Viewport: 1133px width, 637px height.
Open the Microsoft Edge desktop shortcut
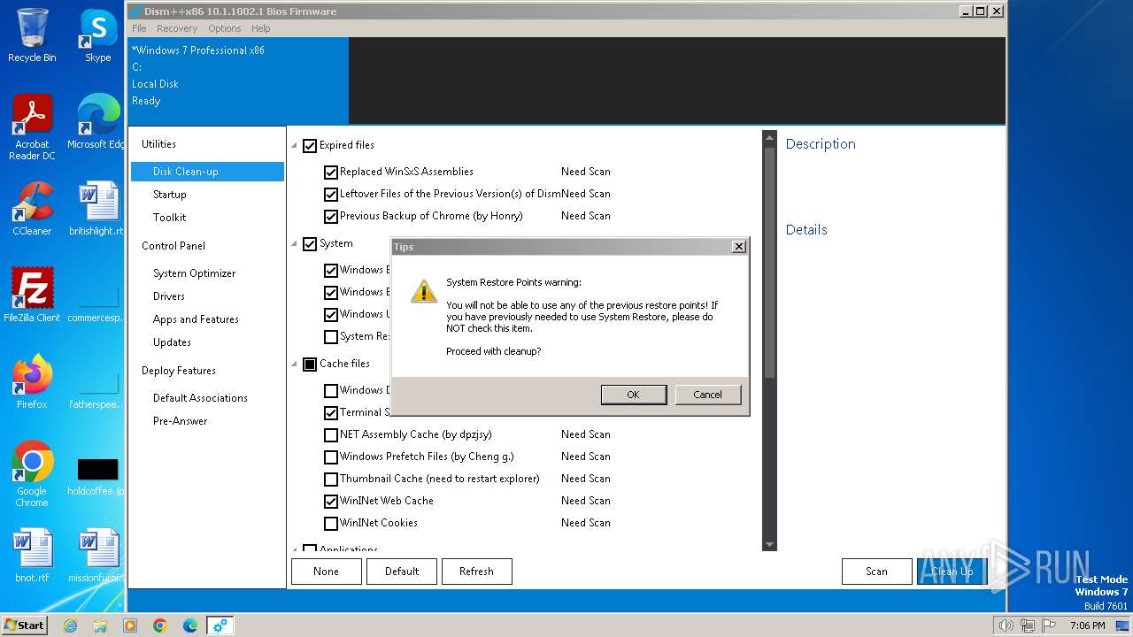point(98,122)
